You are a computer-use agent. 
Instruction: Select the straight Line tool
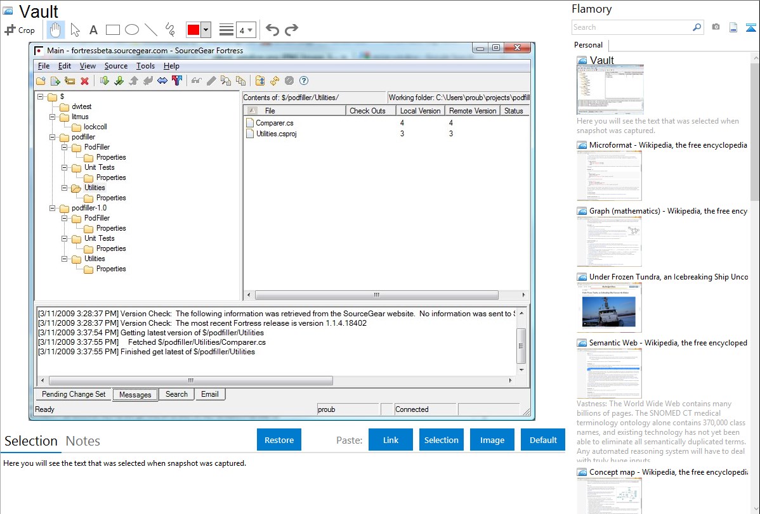(151, 30)
